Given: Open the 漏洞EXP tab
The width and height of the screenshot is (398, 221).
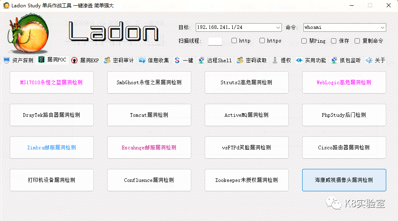Looking at the screenshot, I should pos(86,60).
